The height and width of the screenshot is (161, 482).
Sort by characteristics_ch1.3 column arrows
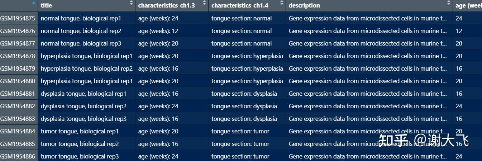pyautogui.click(x=204, y=3)
